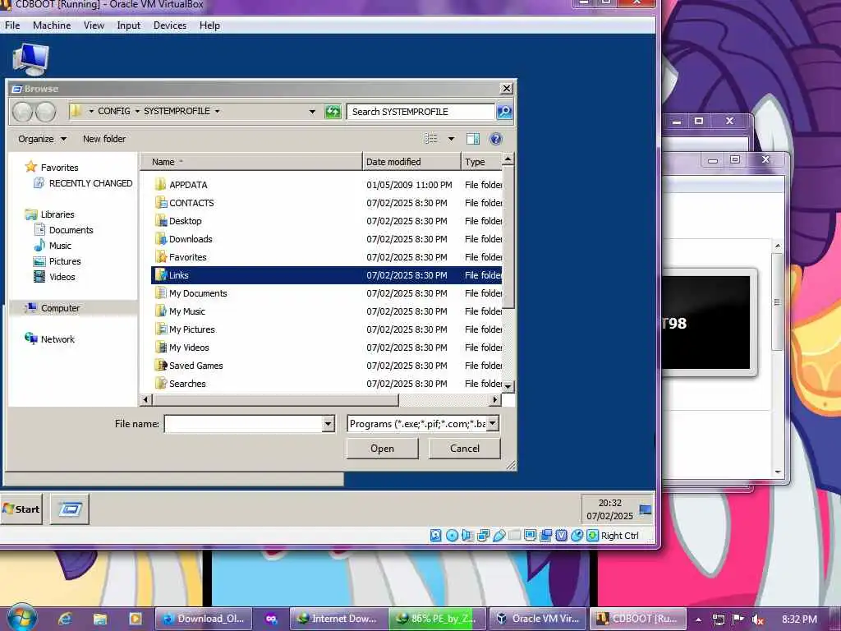Switch to Internet Download taskbar button
Viewport: 841px width, 631px height.
click(338, 619)
